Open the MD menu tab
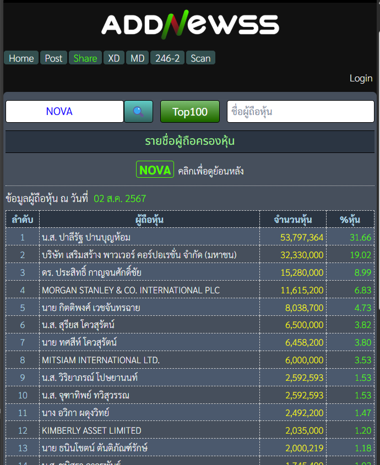380x465 pixels. [138, 58]
